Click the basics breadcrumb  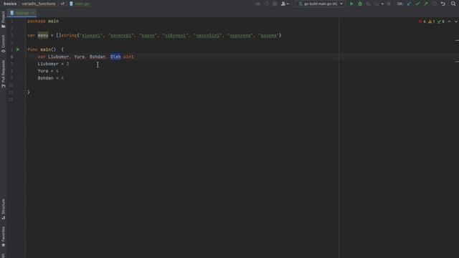10,4
